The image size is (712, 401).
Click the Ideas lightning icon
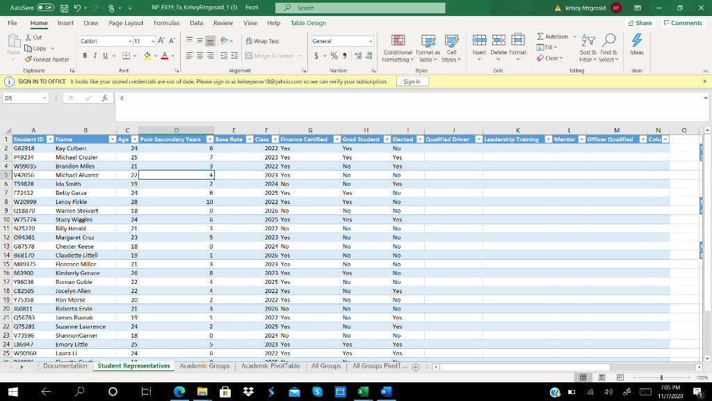click(x=636, y=42)
